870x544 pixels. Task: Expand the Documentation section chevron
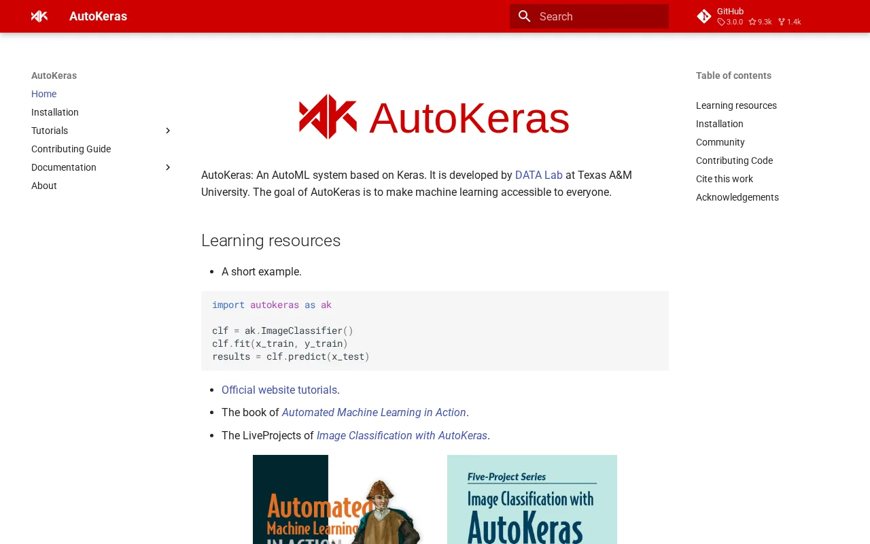(168, 167)
